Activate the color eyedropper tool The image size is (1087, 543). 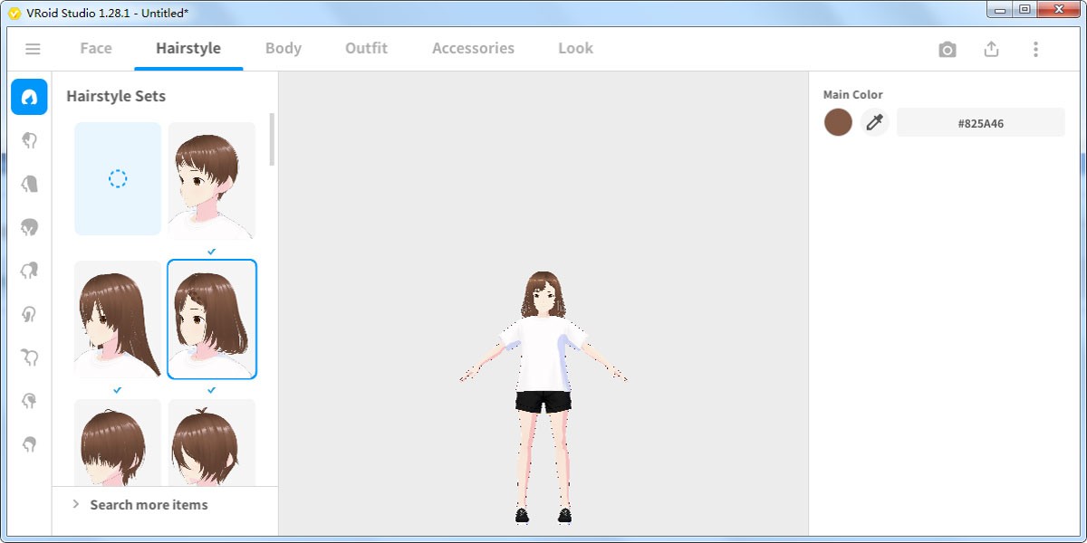tap(874, 121)
